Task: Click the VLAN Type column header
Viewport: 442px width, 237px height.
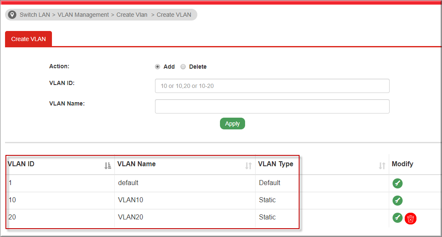Action: (322, 164)
